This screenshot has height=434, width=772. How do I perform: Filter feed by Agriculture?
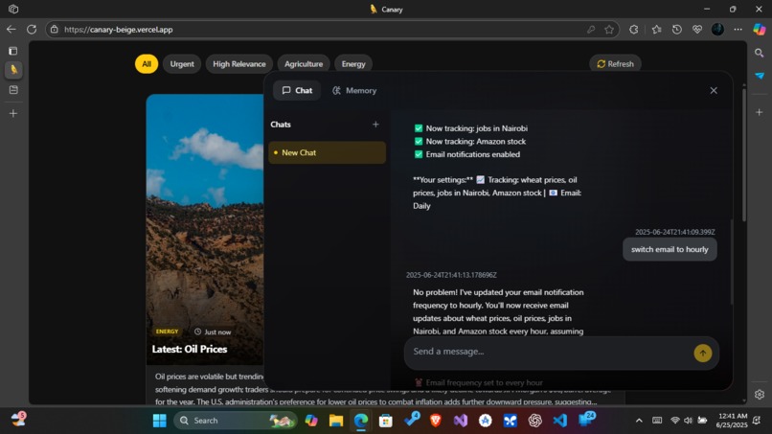pyautogui.click(x=304, y=64)
